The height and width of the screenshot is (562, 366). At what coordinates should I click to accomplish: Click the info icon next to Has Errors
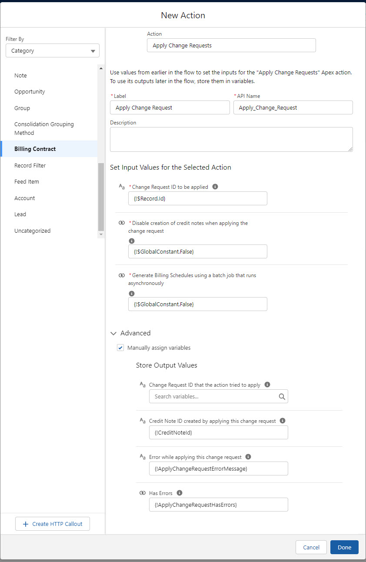(x=180, y=493)
